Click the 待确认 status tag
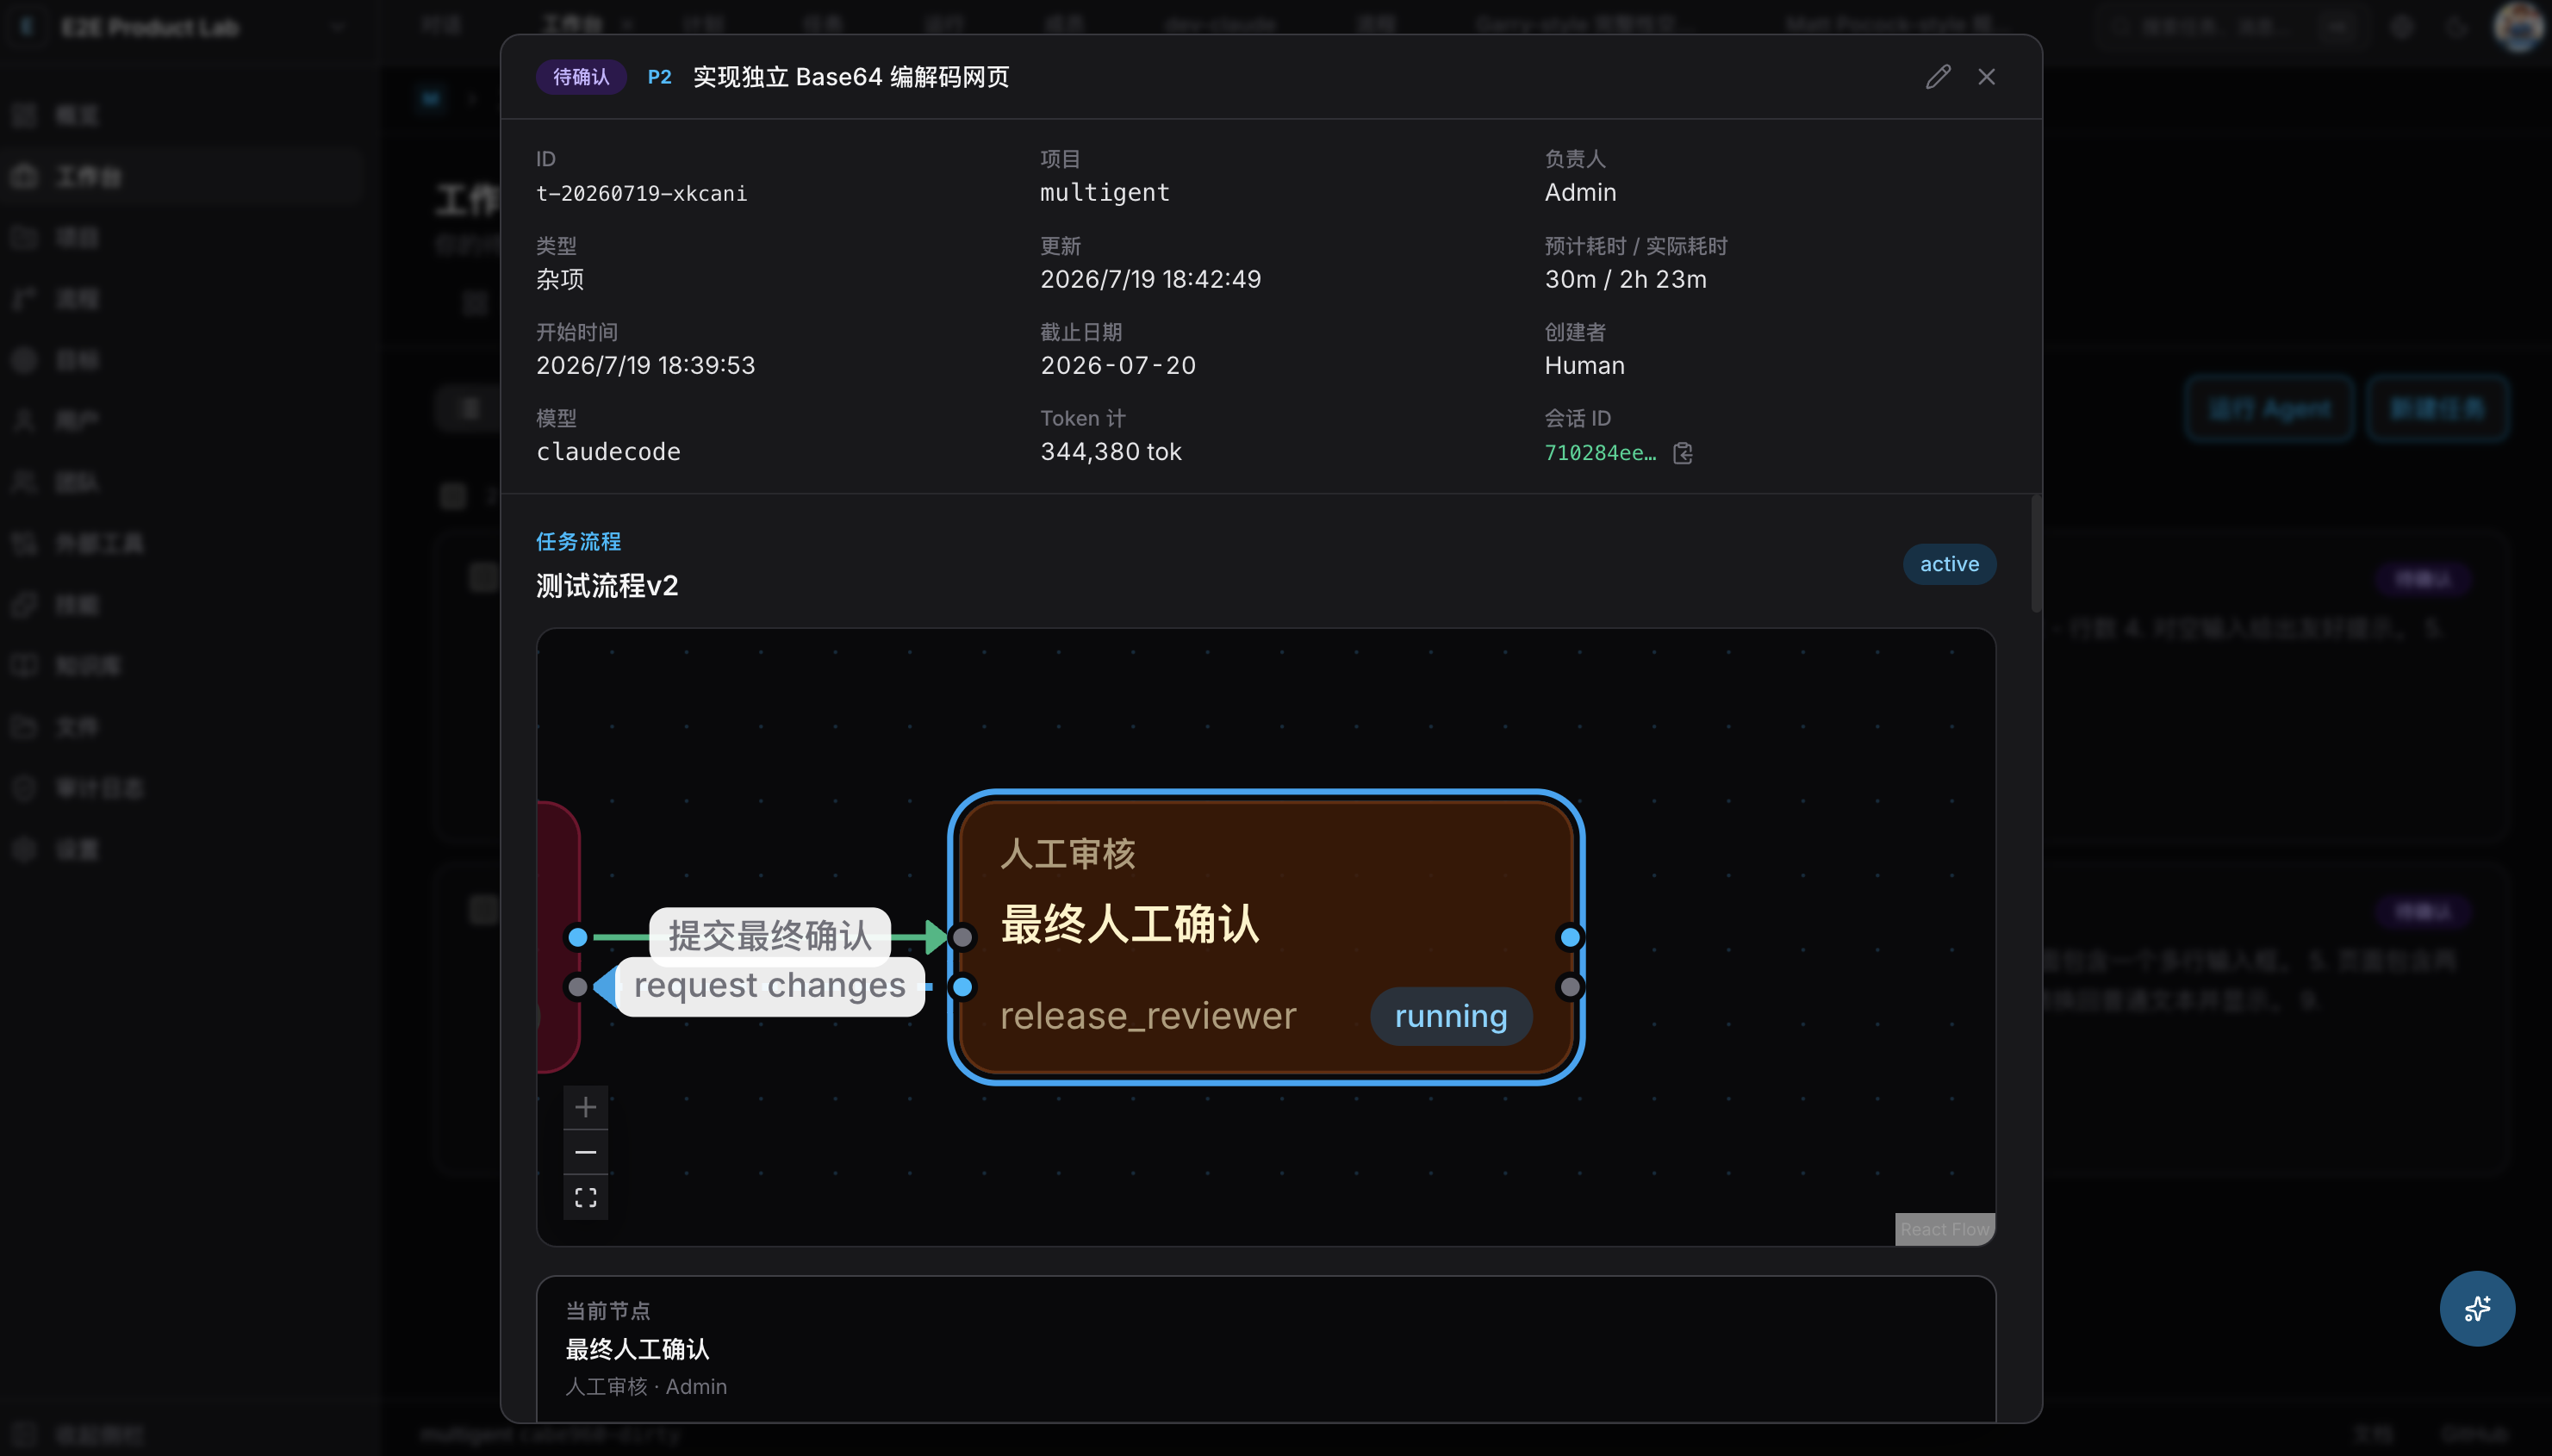 pos(581,77)
